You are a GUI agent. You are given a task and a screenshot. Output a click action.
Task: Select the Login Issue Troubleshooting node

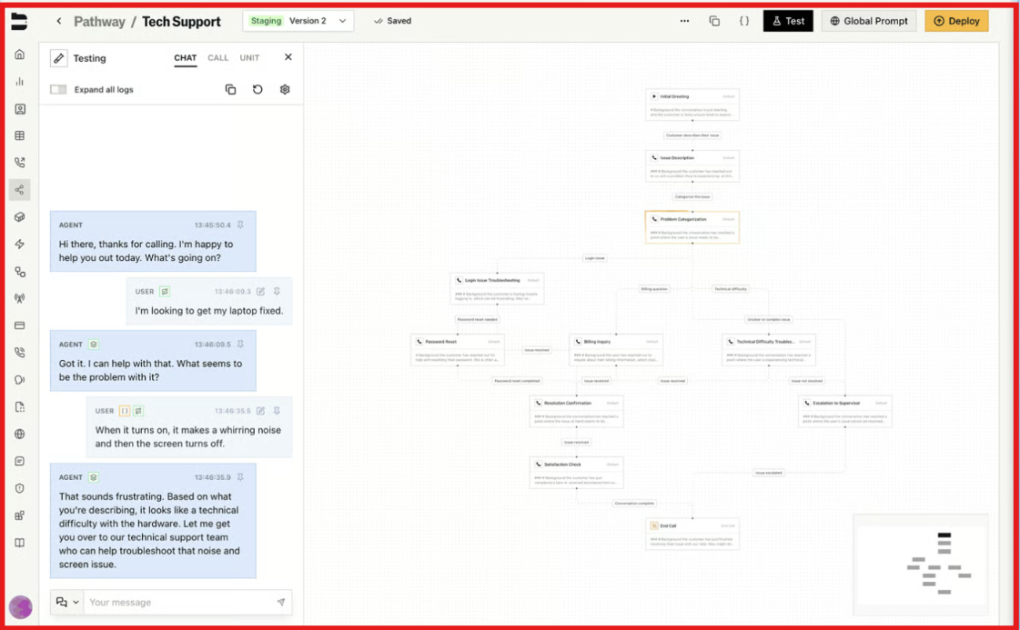pyautogui.click(x=497, y=289)
